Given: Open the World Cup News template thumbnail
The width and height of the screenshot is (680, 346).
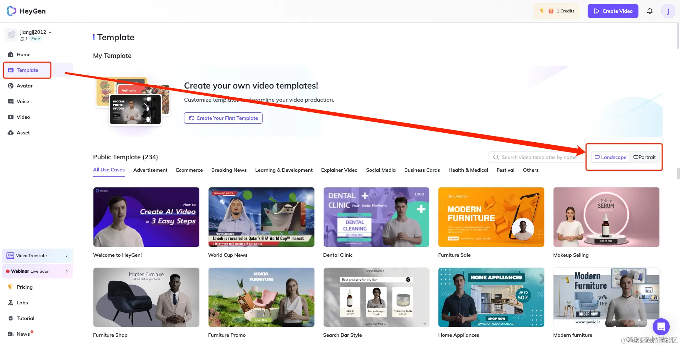Looking at the screenshot, I should coord(261,217).
